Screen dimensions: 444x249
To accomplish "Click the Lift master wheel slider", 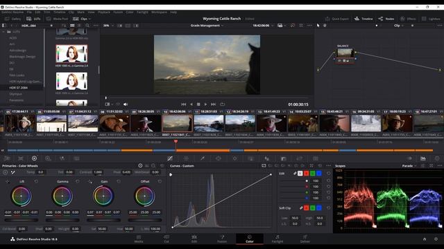I will (21, 220).
